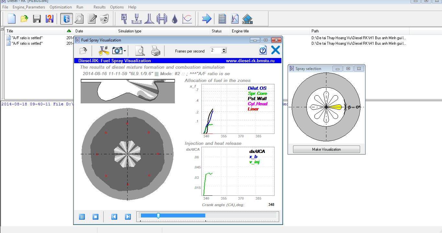Click the blue help question mark icon
The height and width of the screenshot is (233, 442).
pos(263,50)
